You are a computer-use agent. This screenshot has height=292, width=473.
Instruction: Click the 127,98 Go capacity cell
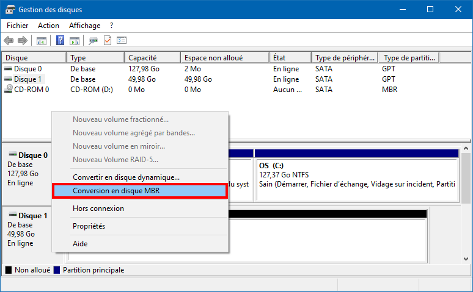point(144,69)
